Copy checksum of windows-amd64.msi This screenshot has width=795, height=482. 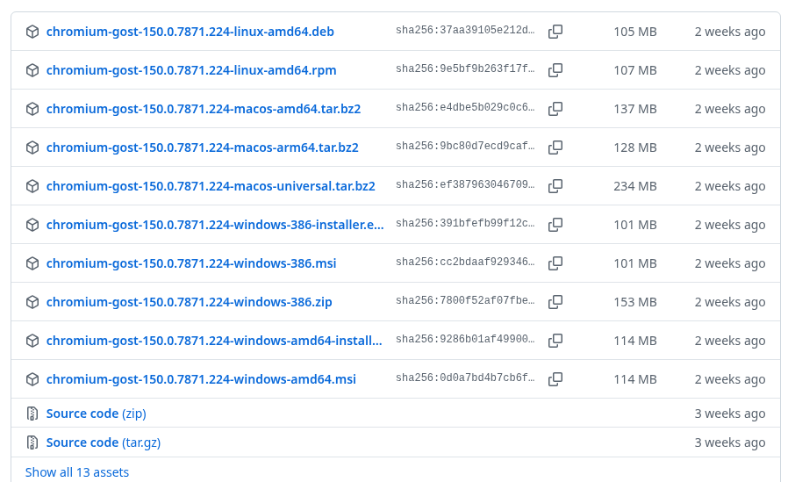tap(555, 378)
